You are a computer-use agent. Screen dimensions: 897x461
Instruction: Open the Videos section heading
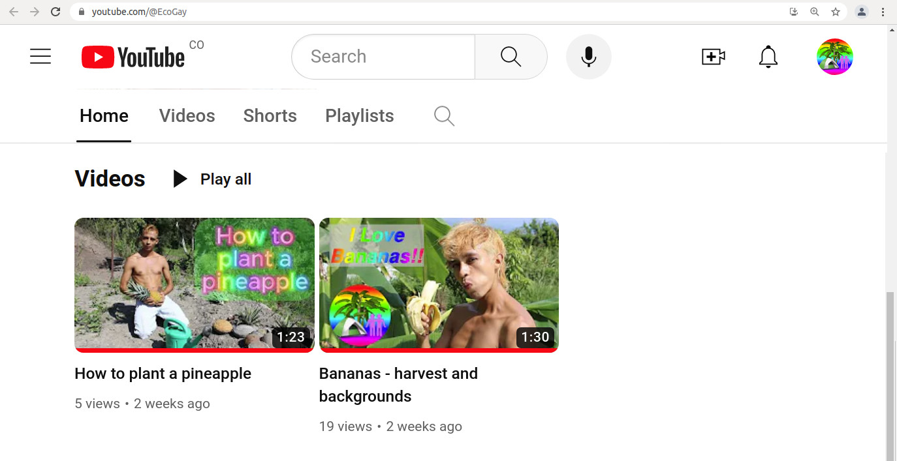(x=110, y=179)
